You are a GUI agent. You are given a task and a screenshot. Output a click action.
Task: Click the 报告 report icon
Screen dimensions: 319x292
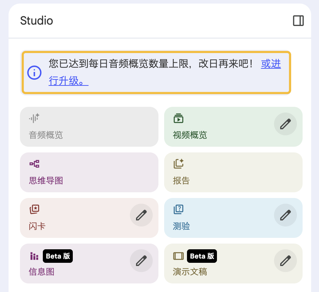178,163
